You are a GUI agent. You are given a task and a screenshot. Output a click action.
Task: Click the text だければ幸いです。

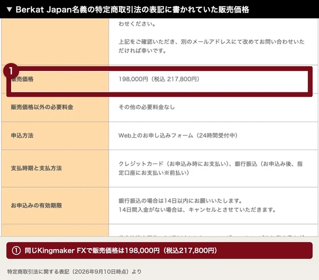coord(142,50)
